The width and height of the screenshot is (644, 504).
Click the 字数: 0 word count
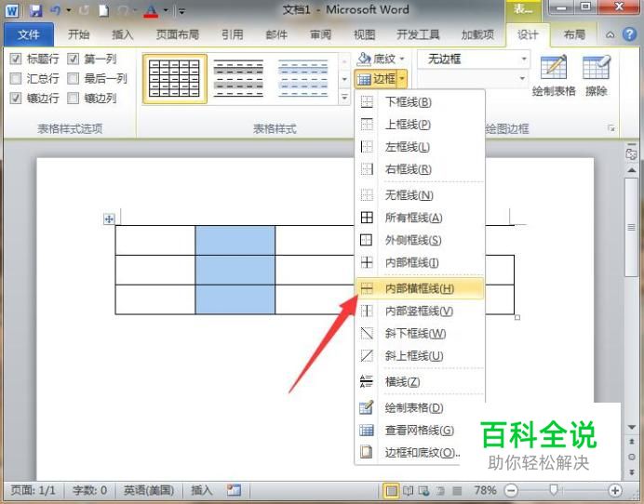[89, 490]
